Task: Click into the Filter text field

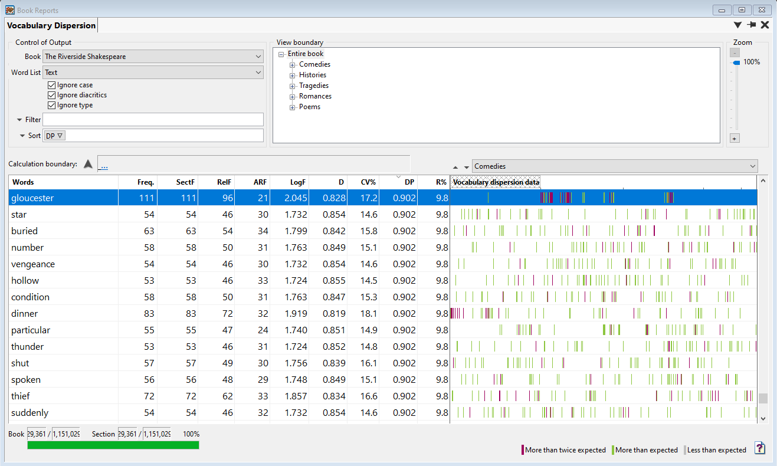Action: click(153, 120)
